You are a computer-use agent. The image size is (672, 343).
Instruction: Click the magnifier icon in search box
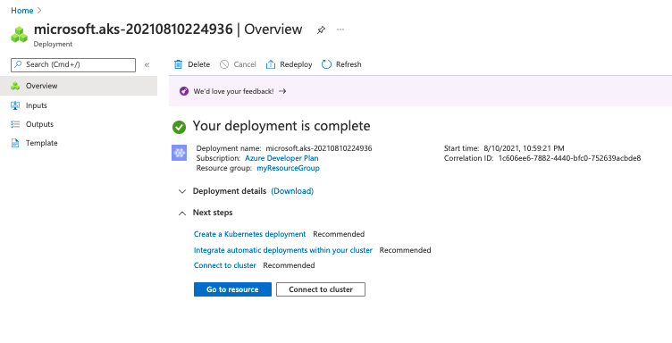coord(18,64)
